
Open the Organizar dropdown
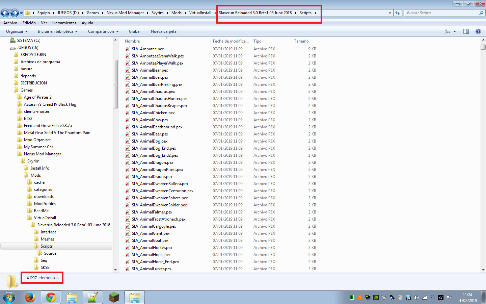(17, 31)
